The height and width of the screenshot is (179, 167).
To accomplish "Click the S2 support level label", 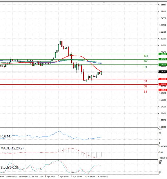I will tap(145, 86).
